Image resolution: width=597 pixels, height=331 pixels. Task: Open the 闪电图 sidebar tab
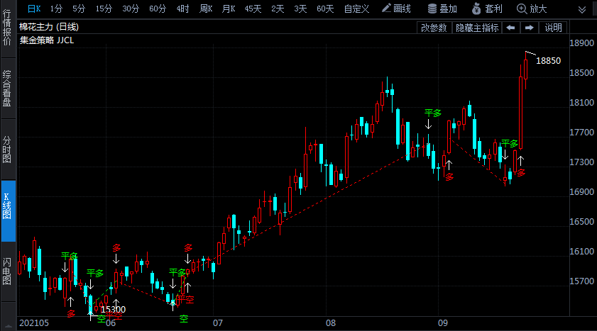(8, 271)
